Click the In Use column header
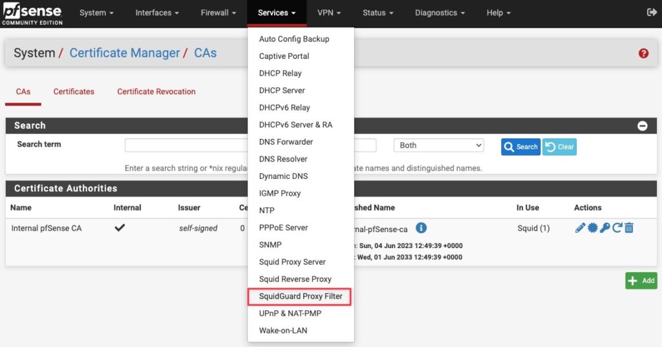This screenshot has width=662, height=347. (528, 207)
